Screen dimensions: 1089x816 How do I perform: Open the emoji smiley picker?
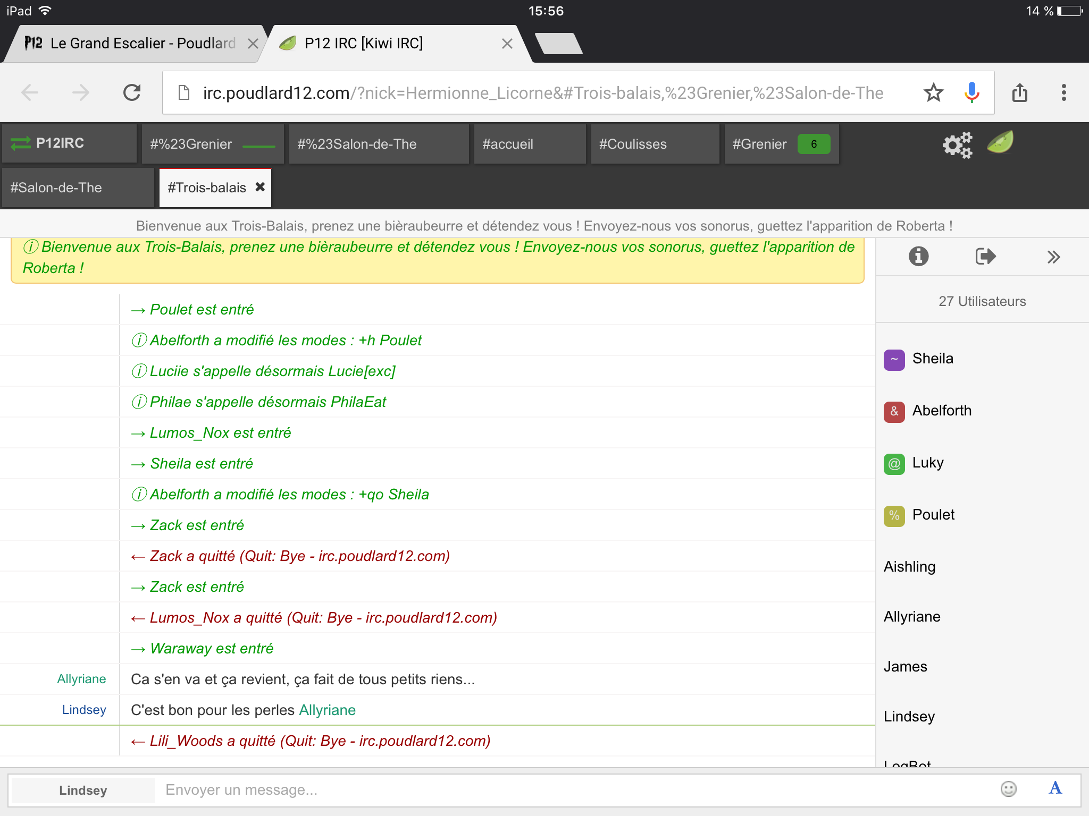pyautogui.click(x=1008, y=789)
